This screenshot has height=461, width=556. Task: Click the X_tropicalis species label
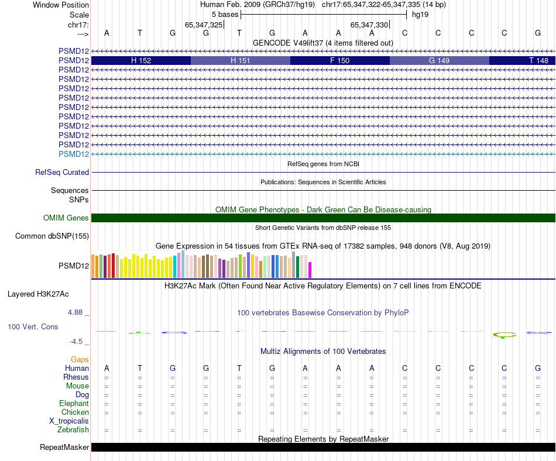(x=69, y=421)
